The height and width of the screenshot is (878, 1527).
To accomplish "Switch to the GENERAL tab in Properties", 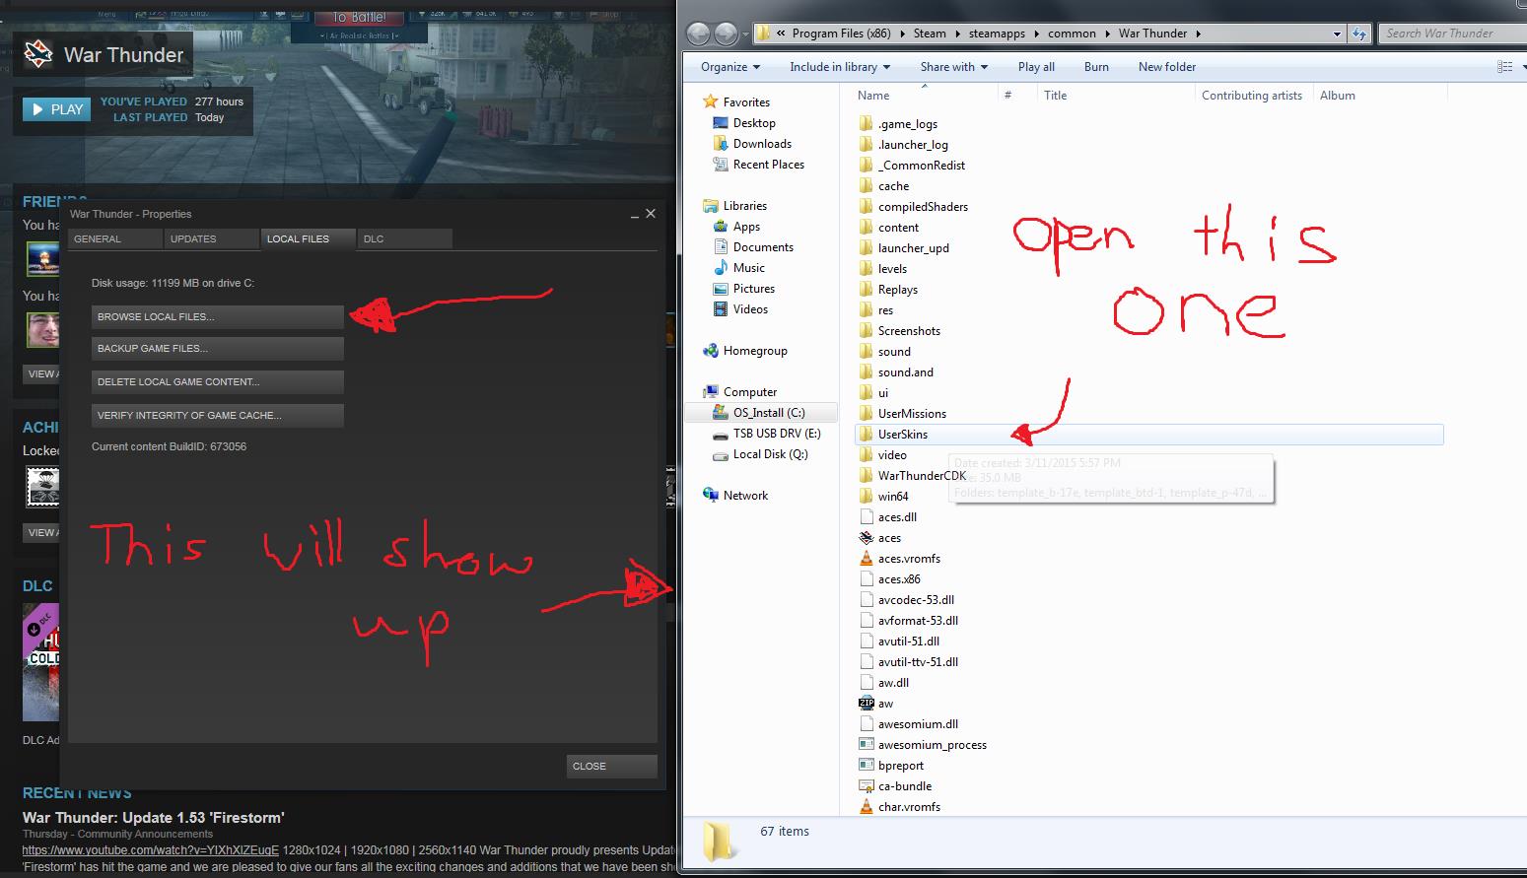I will (x=114, y=238).
